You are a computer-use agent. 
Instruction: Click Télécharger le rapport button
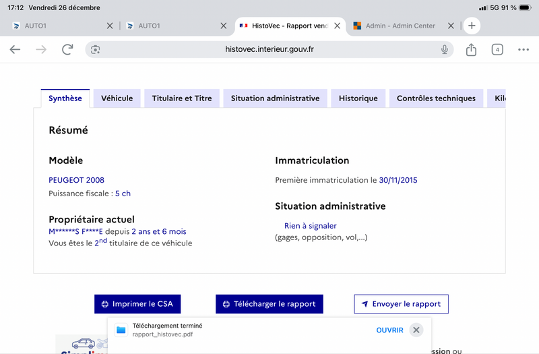coord(269,304)
